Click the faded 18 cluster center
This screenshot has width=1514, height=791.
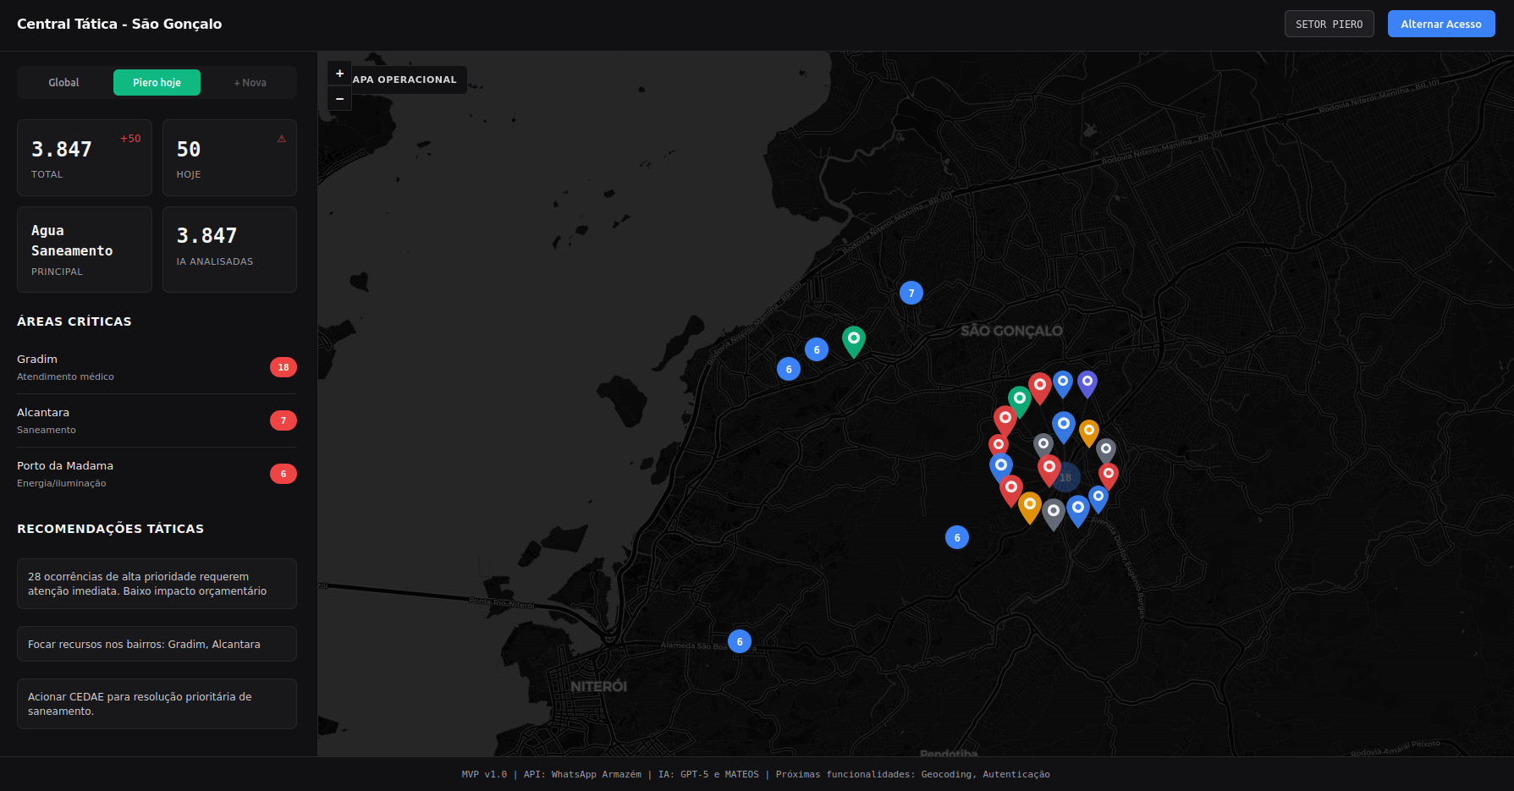tap(1068, 478)
